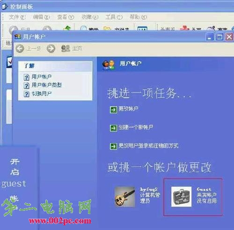Choose the 创建一个新帐户 task
This screenshot has width=234, height=230.
[x=136, y=127]
